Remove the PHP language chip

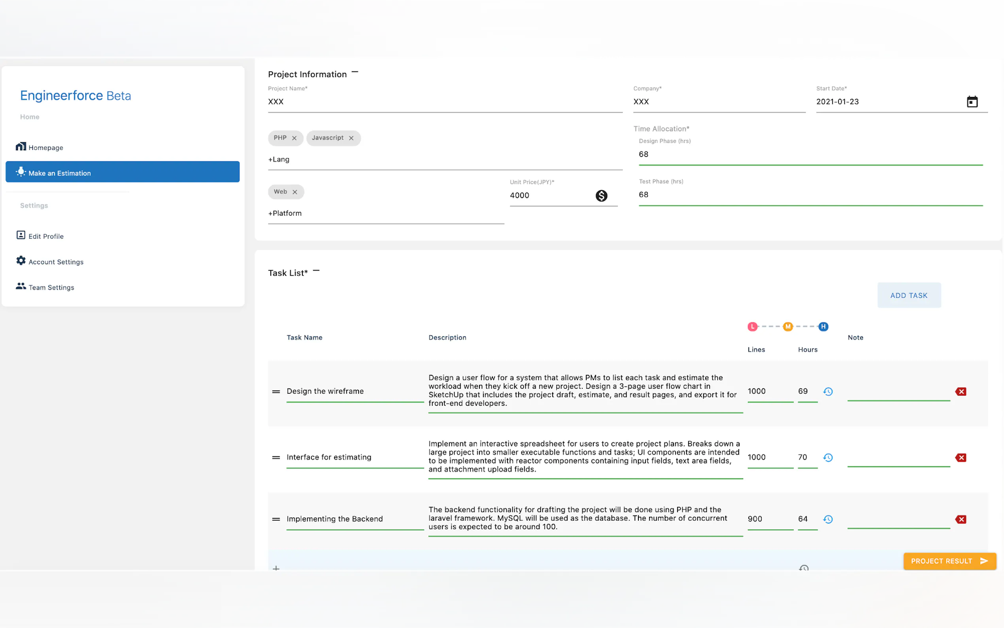(x=294, y=138)
